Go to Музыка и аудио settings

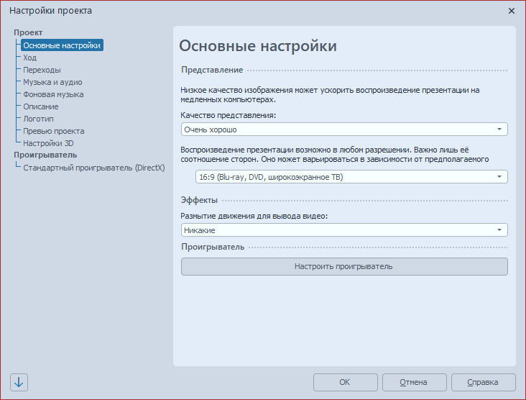[x=52, y=82]
